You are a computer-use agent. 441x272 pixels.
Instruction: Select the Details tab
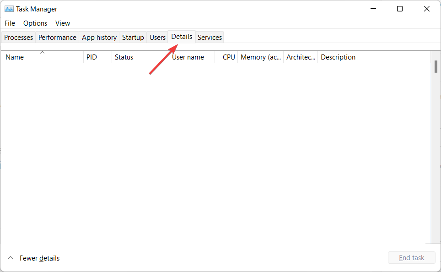click(x=182, y=37)
